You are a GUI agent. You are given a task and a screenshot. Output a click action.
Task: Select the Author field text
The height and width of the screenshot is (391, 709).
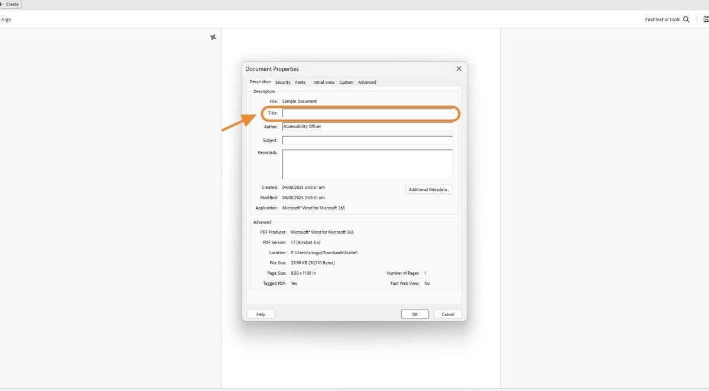click(x=366, y=126)
